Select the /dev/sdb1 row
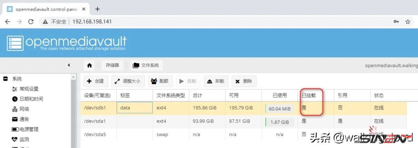 tap(244, 108)
